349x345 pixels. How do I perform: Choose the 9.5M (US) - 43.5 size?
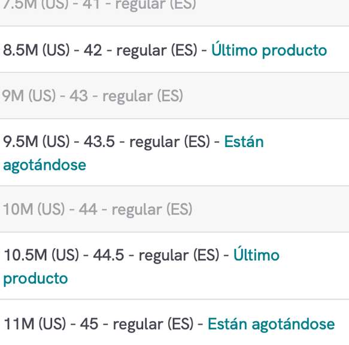[x=175, y=152]
